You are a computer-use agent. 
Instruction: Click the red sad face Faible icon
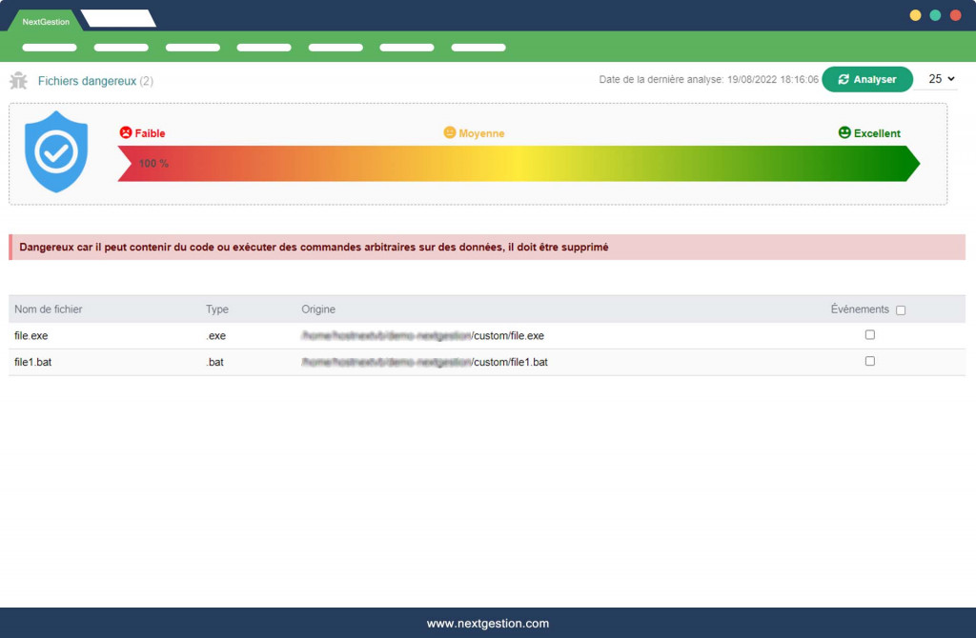126,132
